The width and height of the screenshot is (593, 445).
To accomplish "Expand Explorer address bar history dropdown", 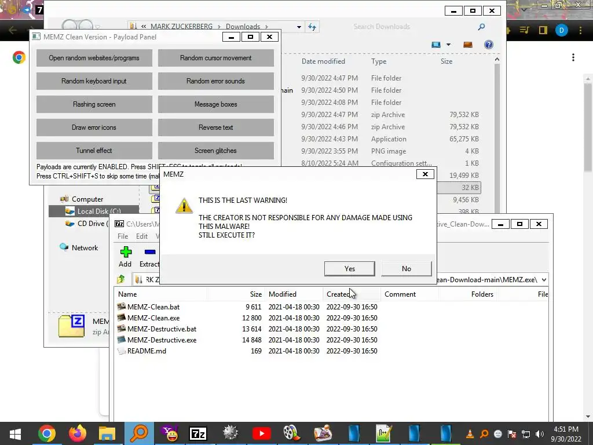I will 299,27.
